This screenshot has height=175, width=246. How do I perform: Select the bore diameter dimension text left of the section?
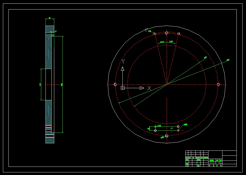(x=40, y=85)
